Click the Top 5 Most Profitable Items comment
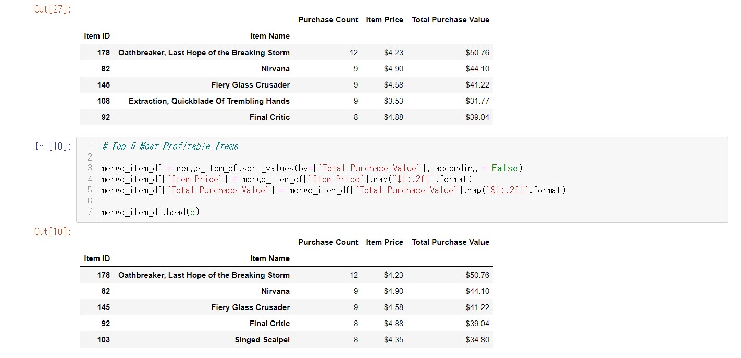 point(170,146)
